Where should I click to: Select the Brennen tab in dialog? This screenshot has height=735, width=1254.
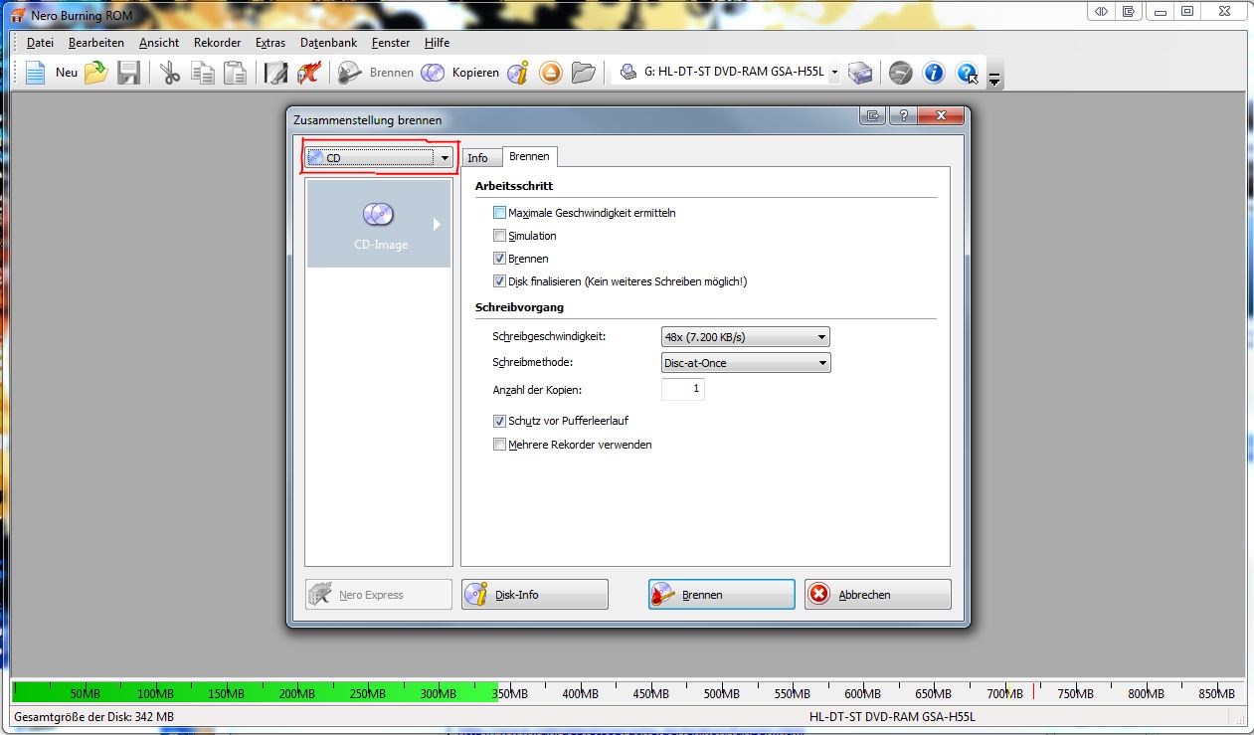pyautogui.click(x=529, y=157)
